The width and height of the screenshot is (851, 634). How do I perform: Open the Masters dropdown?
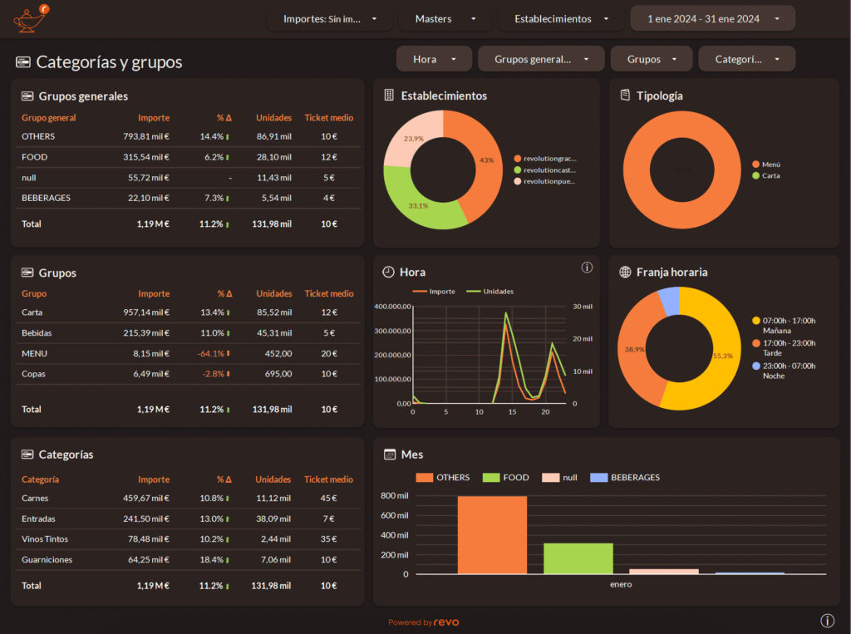tap(445, 19)
